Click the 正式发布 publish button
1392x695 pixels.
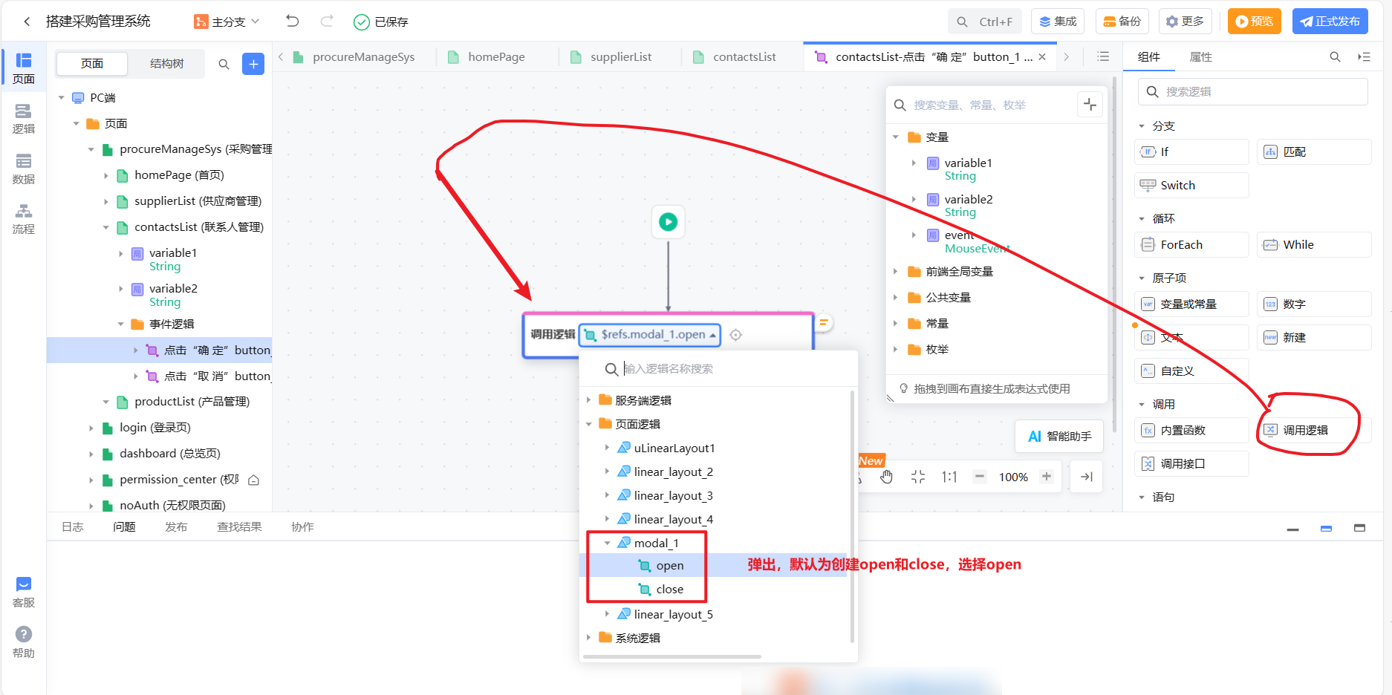1330,22
